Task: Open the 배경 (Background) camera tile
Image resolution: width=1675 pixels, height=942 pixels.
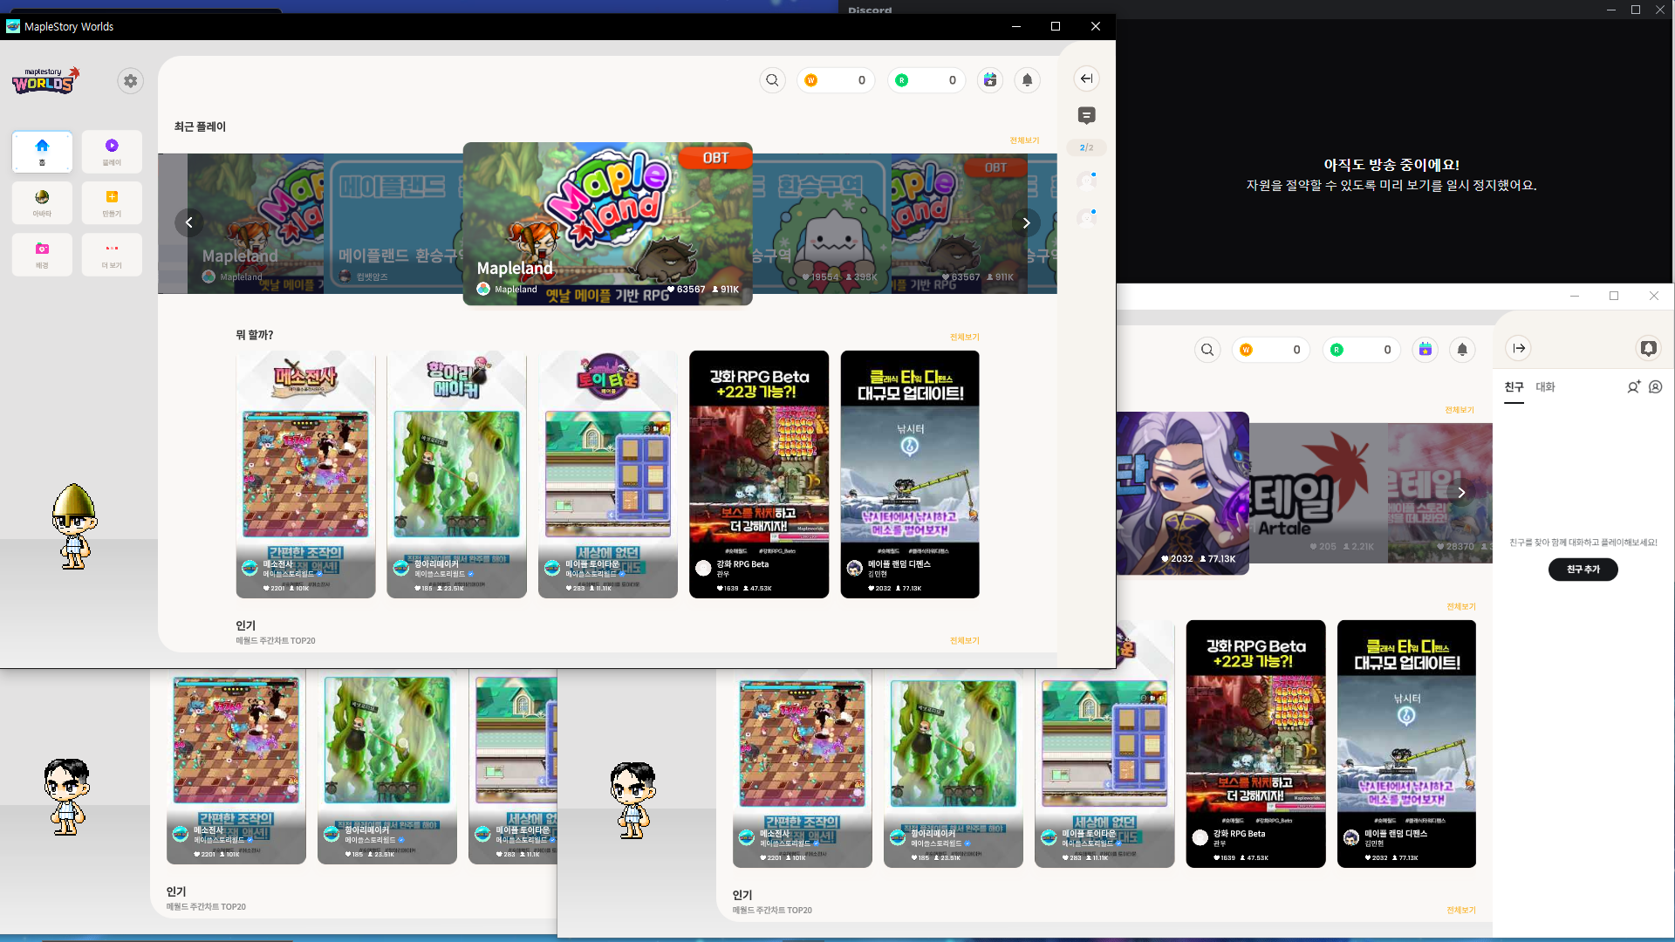Action: 42,254
